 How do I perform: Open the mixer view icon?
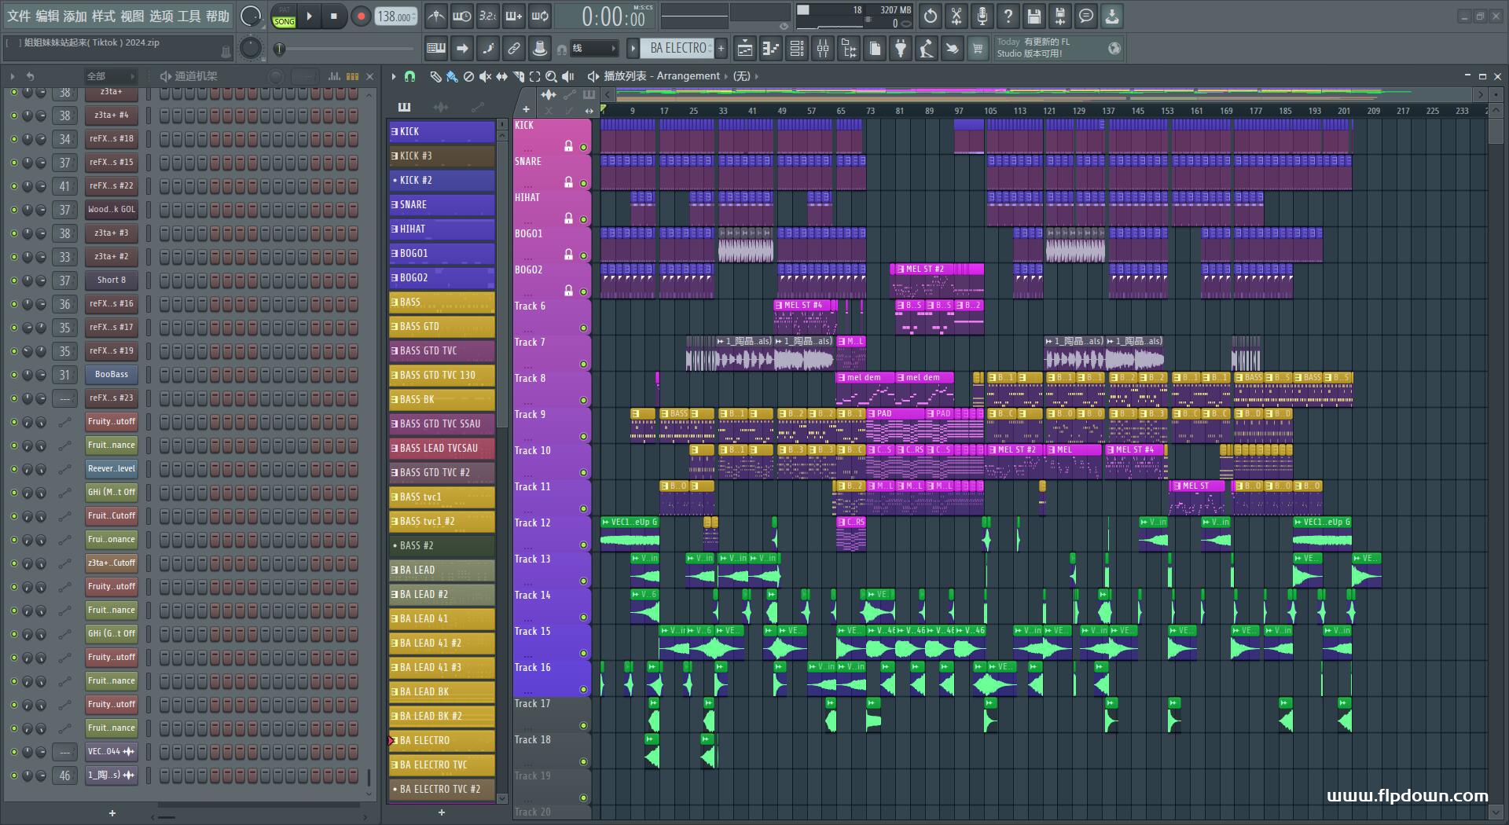pos(823,49)
